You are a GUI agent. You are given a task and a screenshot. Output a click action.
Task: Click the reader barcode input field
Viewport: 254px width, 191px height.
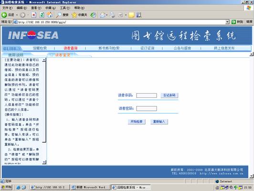(147, 95)
